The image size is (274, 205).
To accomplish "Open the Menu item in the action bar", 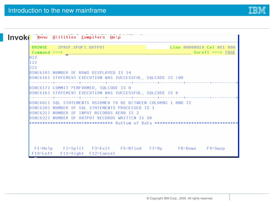I will click(x=42, y=37).
